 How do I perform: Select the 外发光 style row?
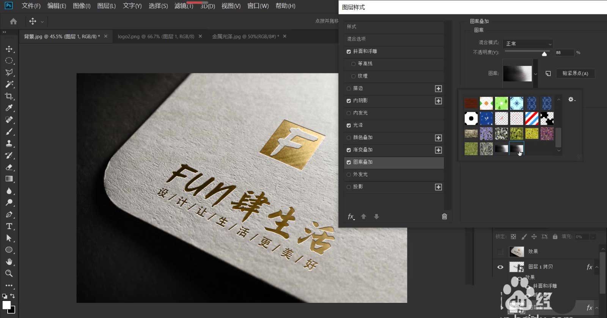pos(394,175)
